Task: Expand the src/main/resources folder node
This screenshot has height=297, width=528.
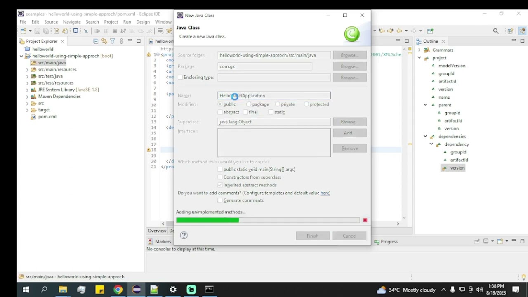Action: click(27, 70)
